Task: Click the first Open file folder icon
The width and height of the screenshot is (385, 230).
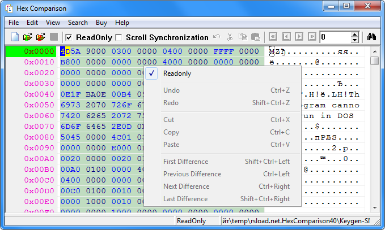Action: click(x=28, y=37)
